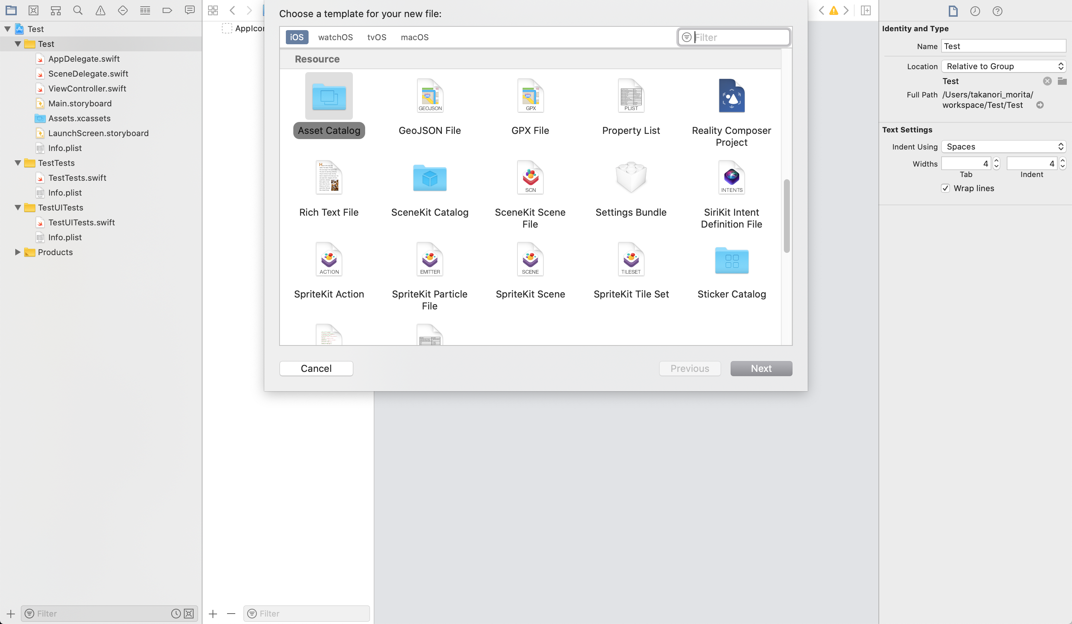Screen dimensions: 1072x624
Task: Show the File inspector
Action: 953,11
